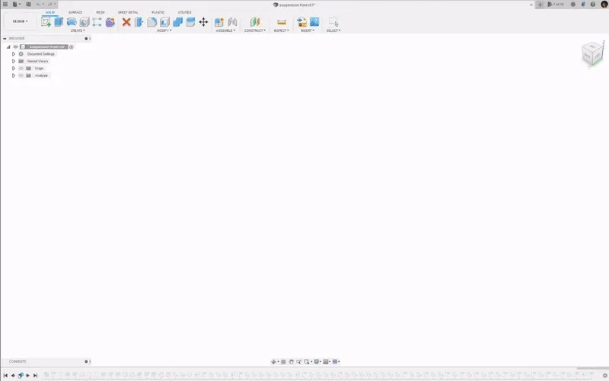This screenshot has width=609, height=381.
Task: Click the red Delete icon
Action: click(x=126, y=22)
